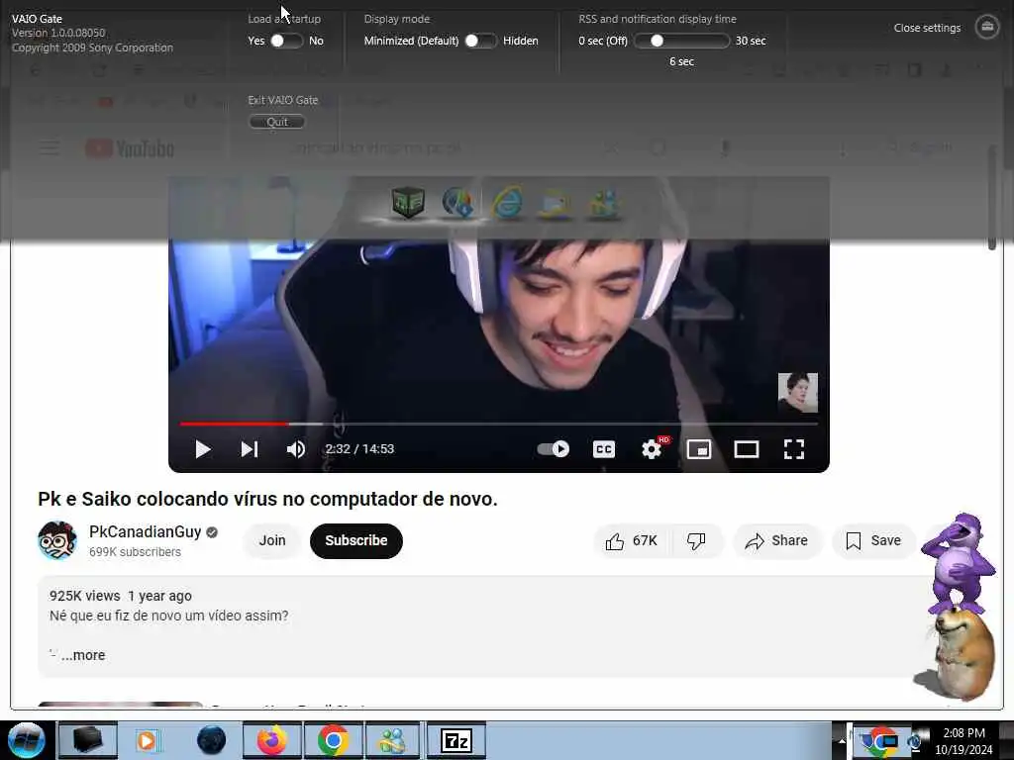Turn on closed captions
This screenshot has width=1014, height=760.
603,449
